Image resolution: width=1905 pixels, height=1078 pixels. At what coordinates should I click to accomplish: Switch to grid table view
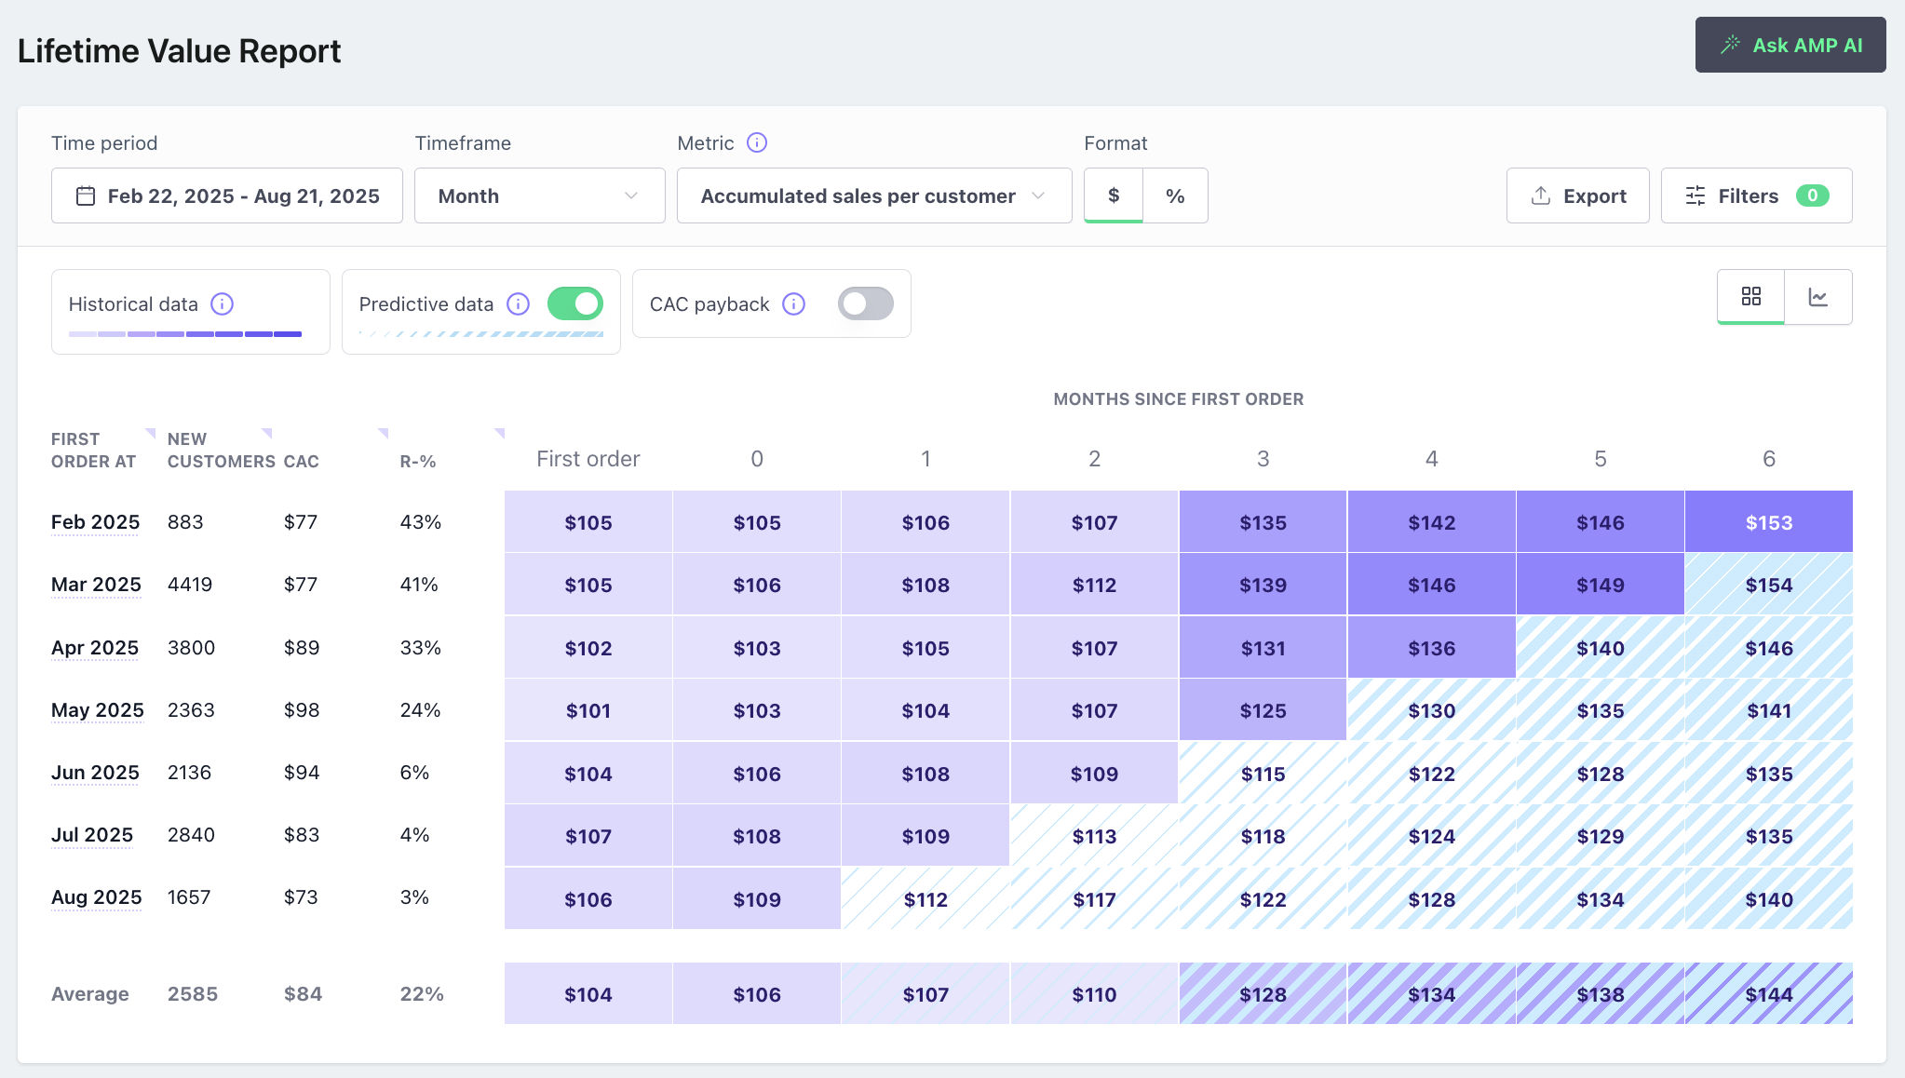point(1750,296)
